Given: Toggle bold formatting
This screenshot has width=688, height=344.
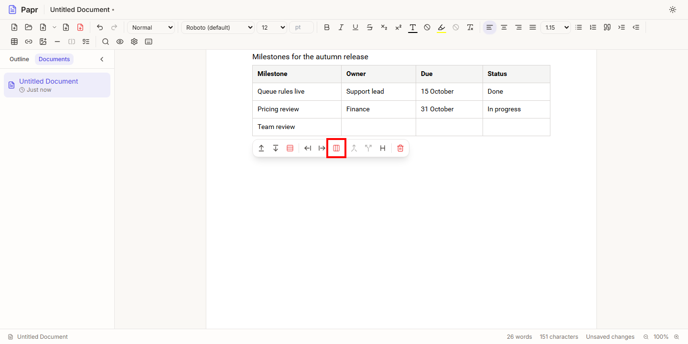Looking at the screenshot, I should click(x=327, y=27).
